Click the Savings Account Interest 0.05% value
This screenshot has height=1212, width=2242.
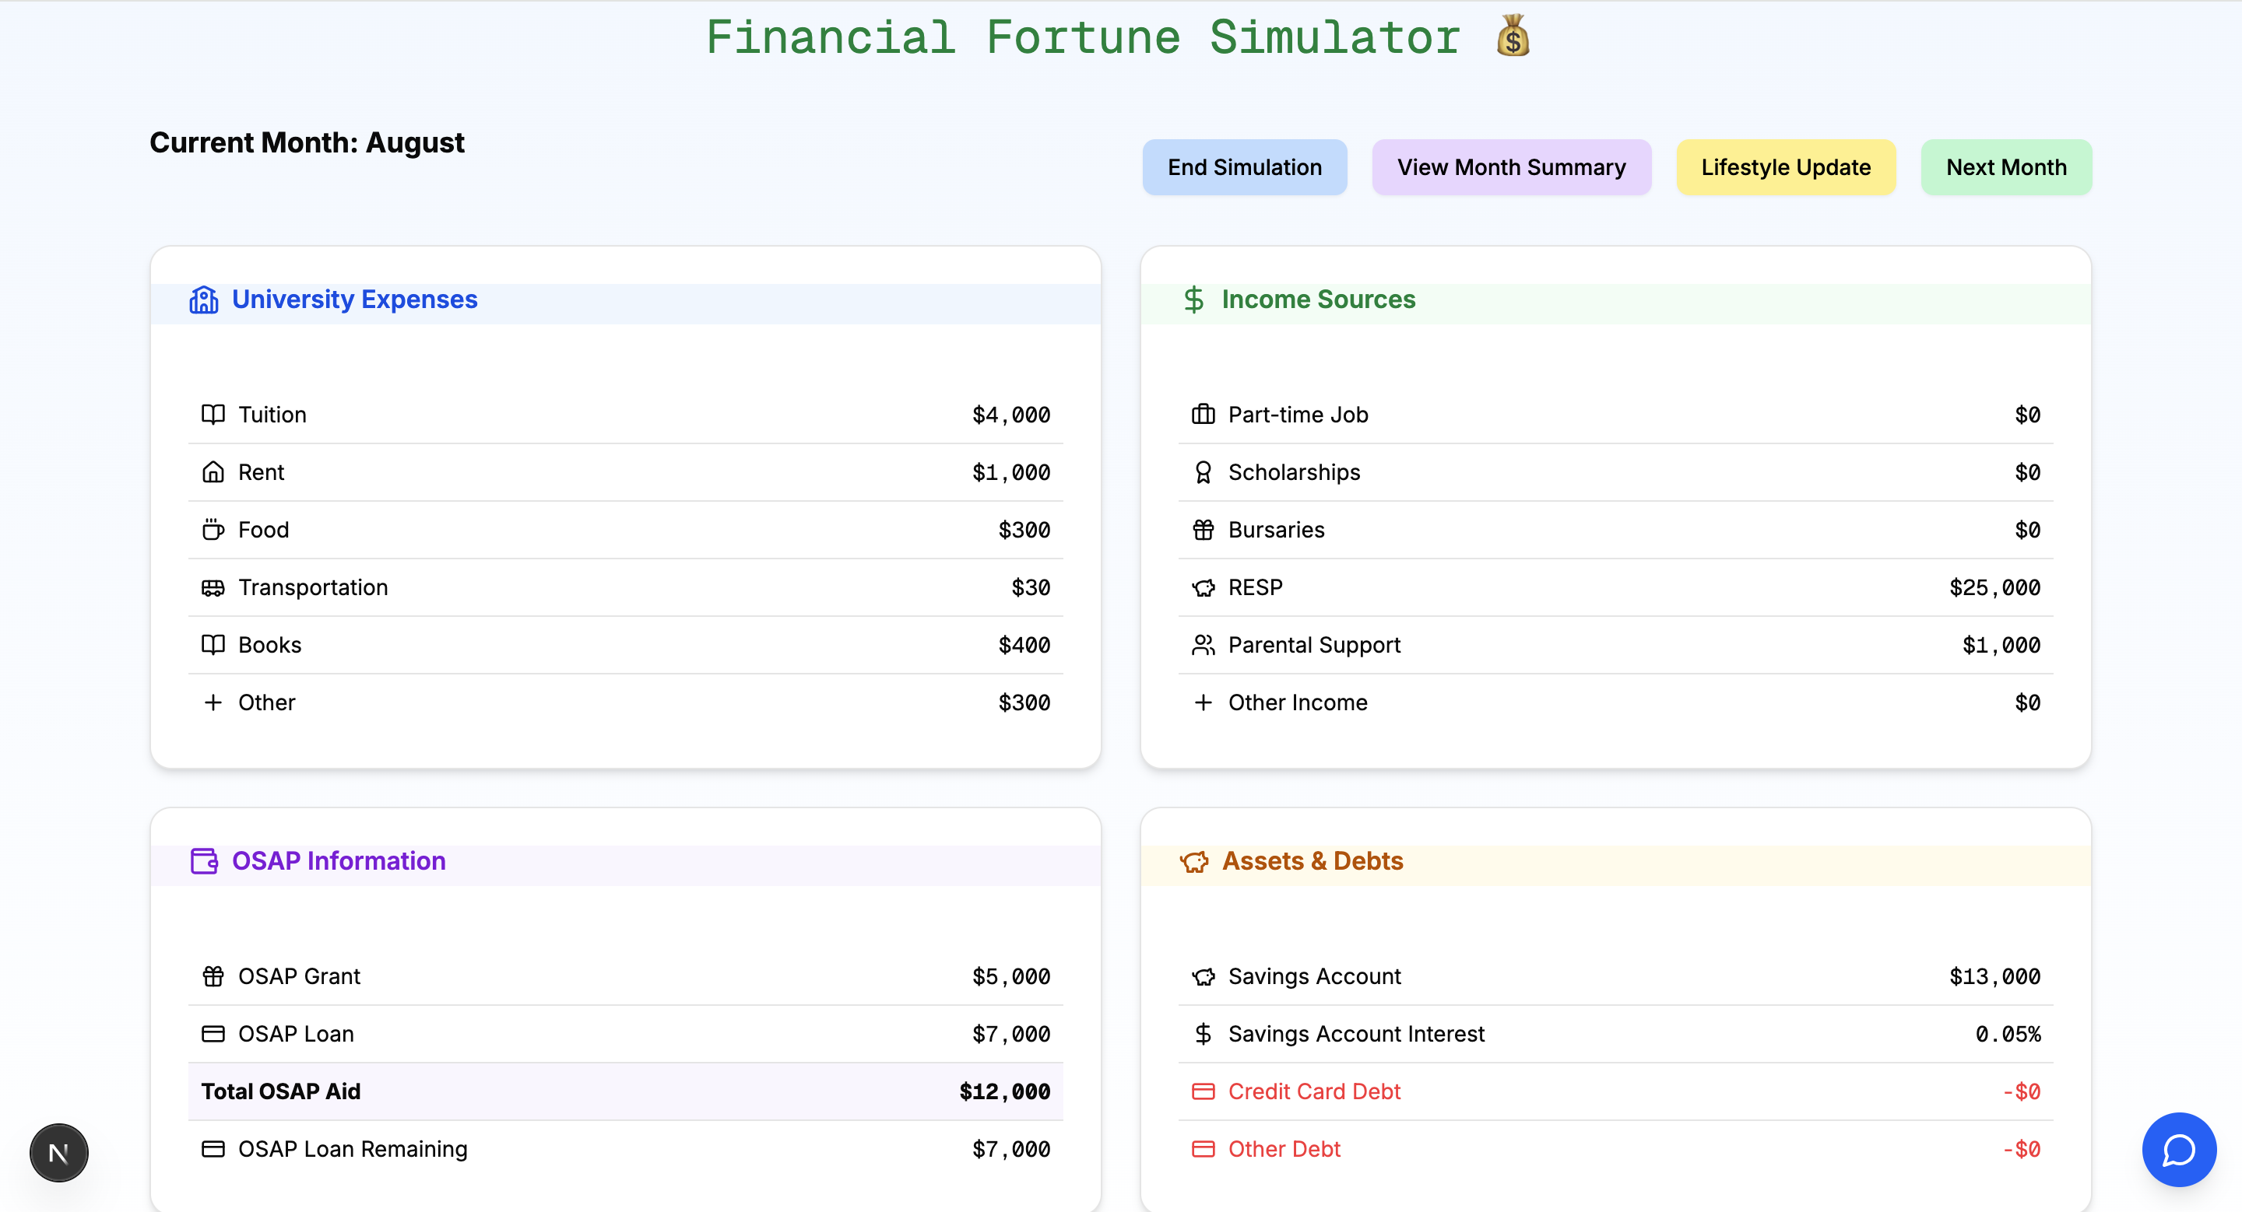[2007, 1034]
